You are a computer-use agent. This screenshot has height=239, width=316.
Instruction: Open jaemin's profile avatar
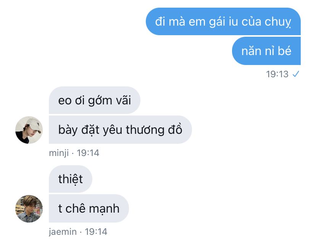29,209
